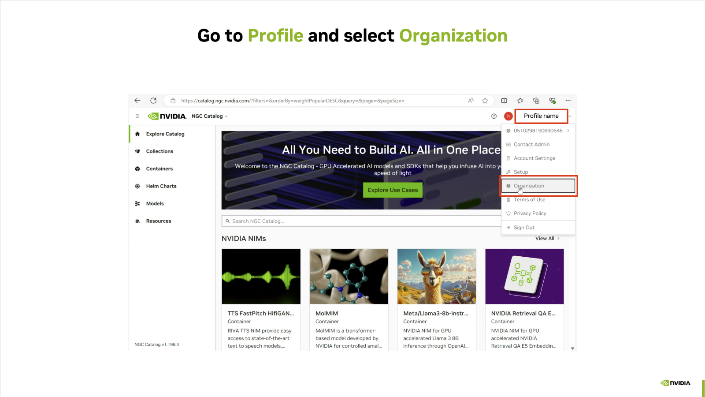Screen dimensions: 705x397
Task: Open the NVIDIA Retrieval QA E5 card thumbnail
Action: (x=524, y=276)
